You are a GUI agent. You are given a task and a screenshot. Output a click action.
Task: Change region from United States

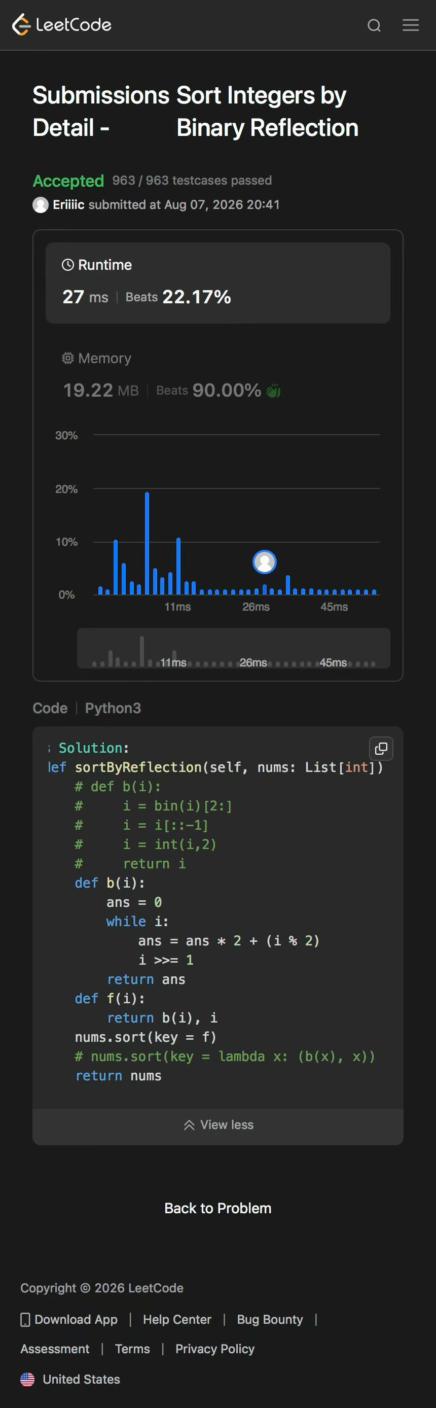click(x=82, y=1379)
